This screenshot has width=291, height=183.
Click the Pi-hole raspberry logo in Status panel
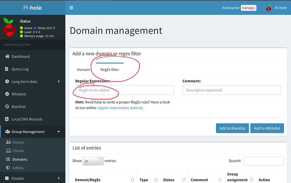(x=9, y=27)
